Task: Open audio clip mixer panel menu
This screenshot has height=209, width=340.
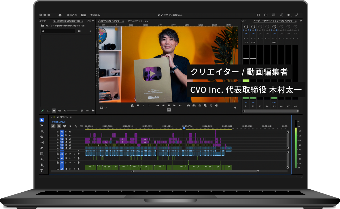Action: [296, 21]
